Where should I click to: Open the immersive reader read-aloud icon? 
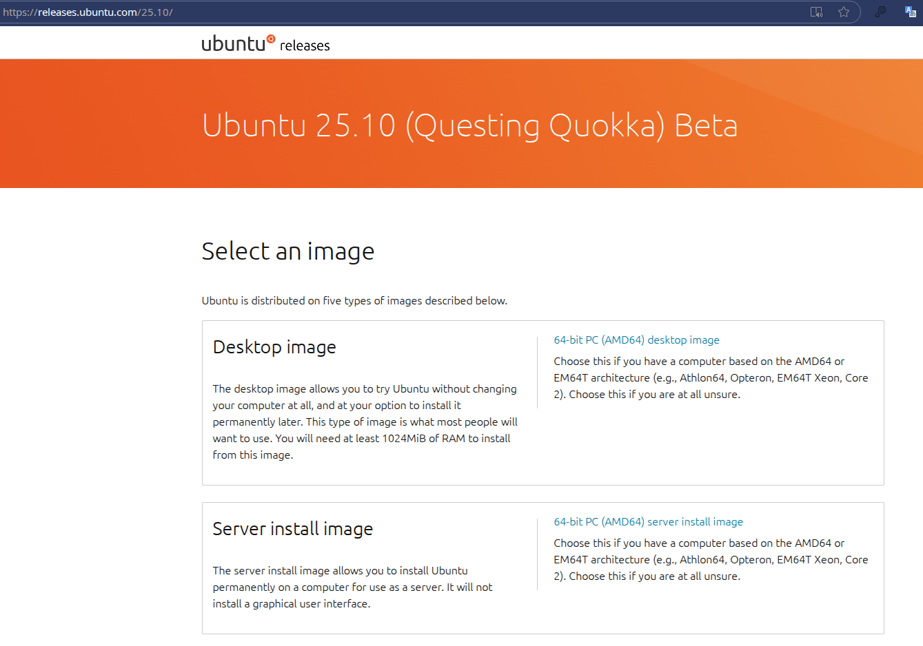(x=816, y=12)
